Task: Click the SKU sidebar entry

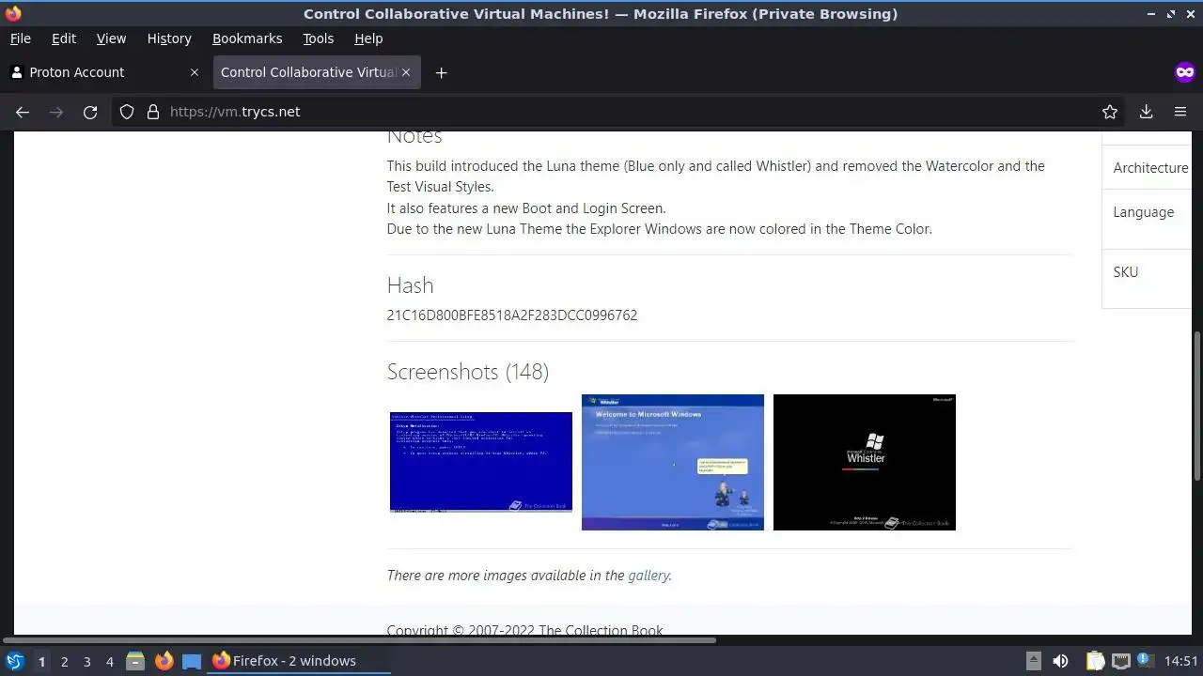Action: point(1125,272)
